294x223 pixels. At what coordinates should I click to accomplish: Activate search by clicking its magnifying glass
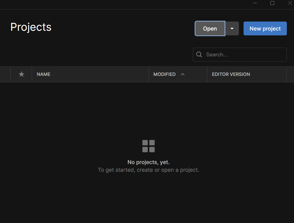click(x=199, y=54)
